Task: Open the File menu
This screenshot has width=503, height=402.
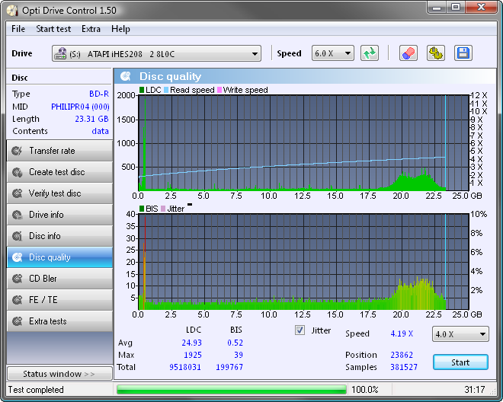Action: pyautogui.click(x=18, y=29)
